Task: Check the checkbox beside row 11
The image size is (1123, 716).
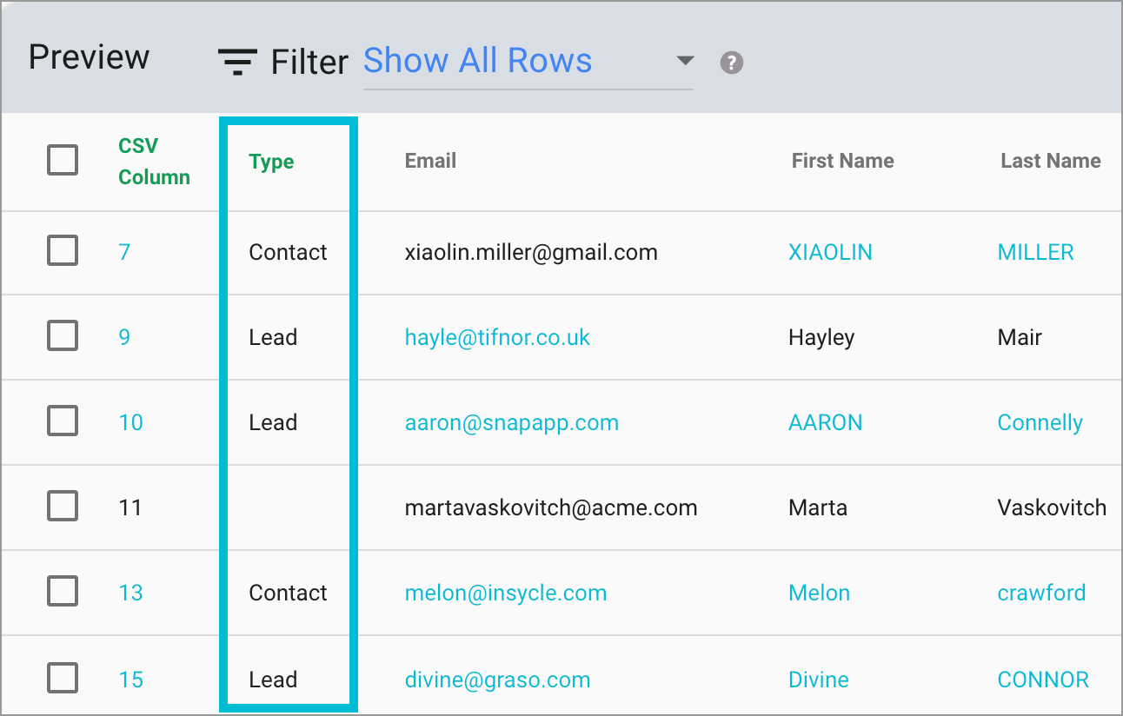Action: (62, 507)
